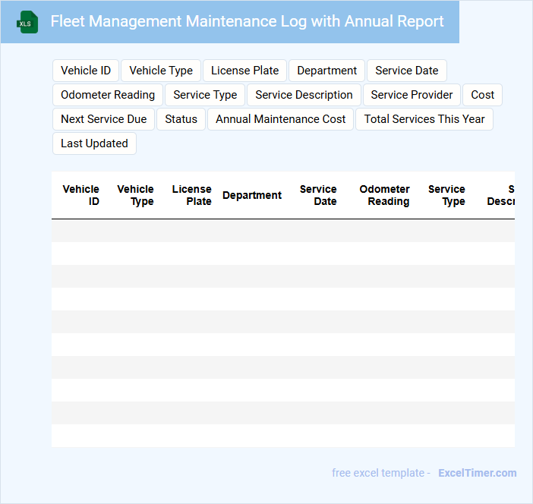Click the Next Service Due tag
Viewport: 533px width, 504px height.
tap(104, 119)
